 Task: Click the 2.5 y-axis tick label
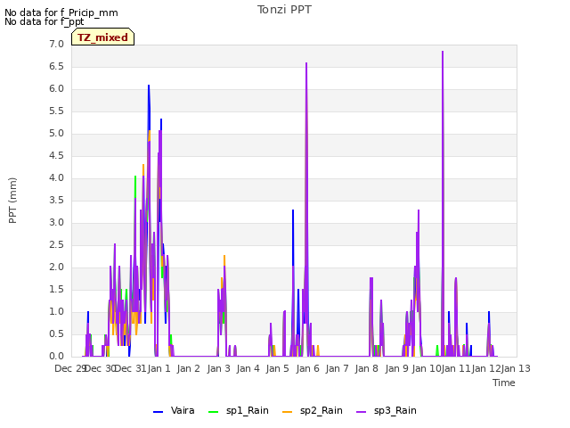tap(56, 245)
